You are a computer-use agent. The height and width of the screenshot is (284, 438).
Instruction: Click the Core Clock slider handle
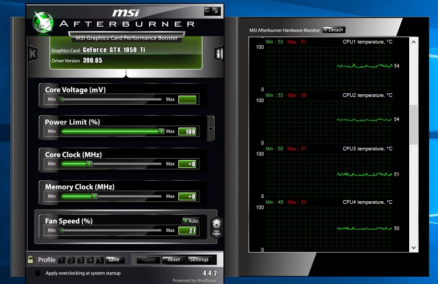pos(89,163)
